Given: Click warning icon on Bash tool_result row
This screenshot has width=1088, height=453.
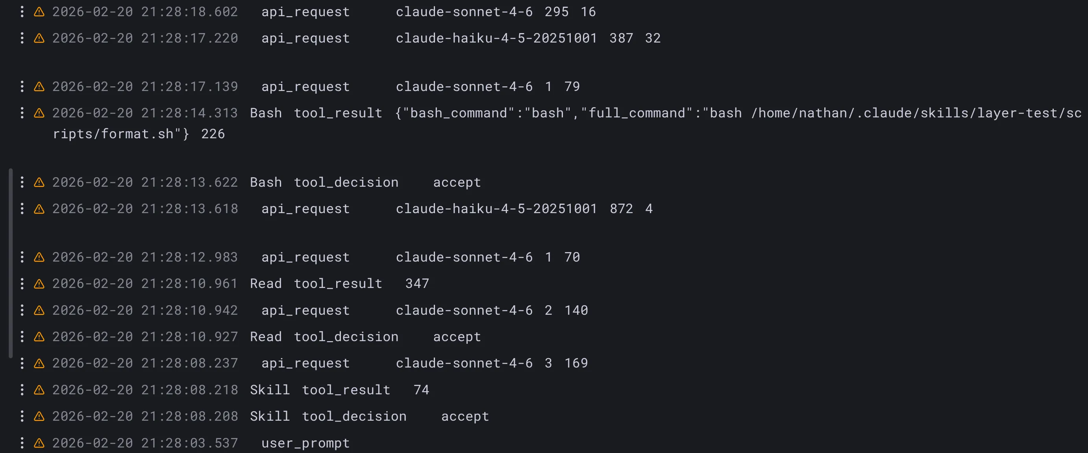Looking at the screenshot, I should pos(39,113).
